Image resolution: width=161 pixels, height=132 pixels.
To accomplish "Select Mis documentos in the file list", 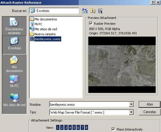I will point(44,19).
